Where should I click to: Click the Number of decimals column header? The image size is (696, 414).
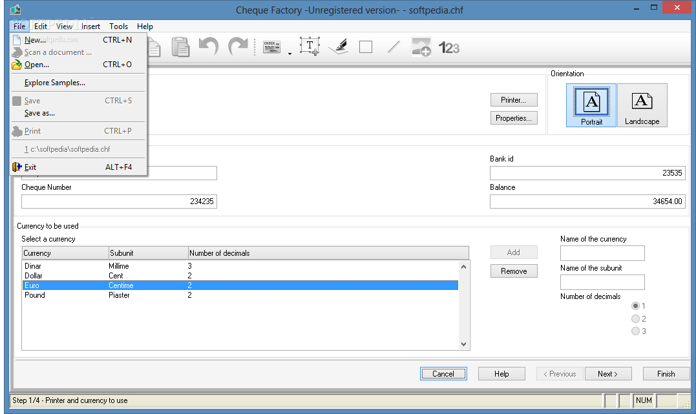pos(328,253)
